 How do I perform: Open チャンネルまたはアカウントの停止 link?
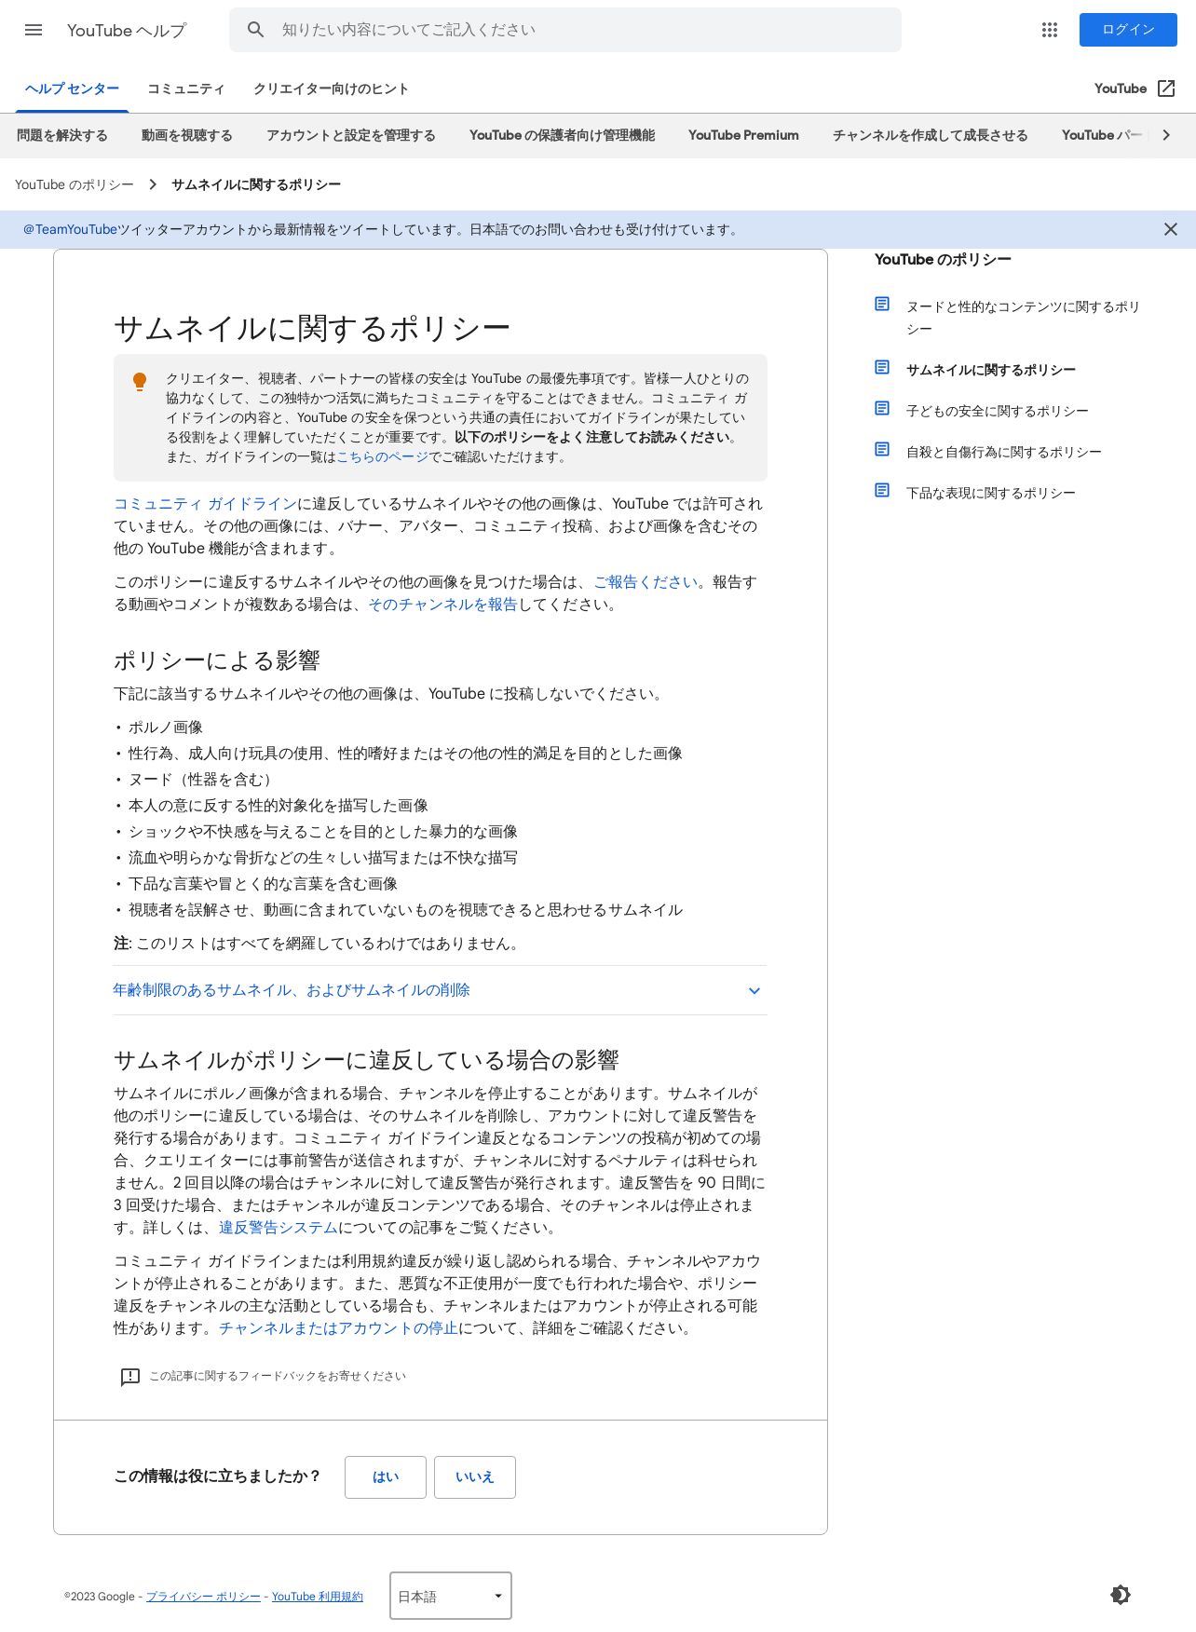pyautogui.click(x=338, y=1327)
